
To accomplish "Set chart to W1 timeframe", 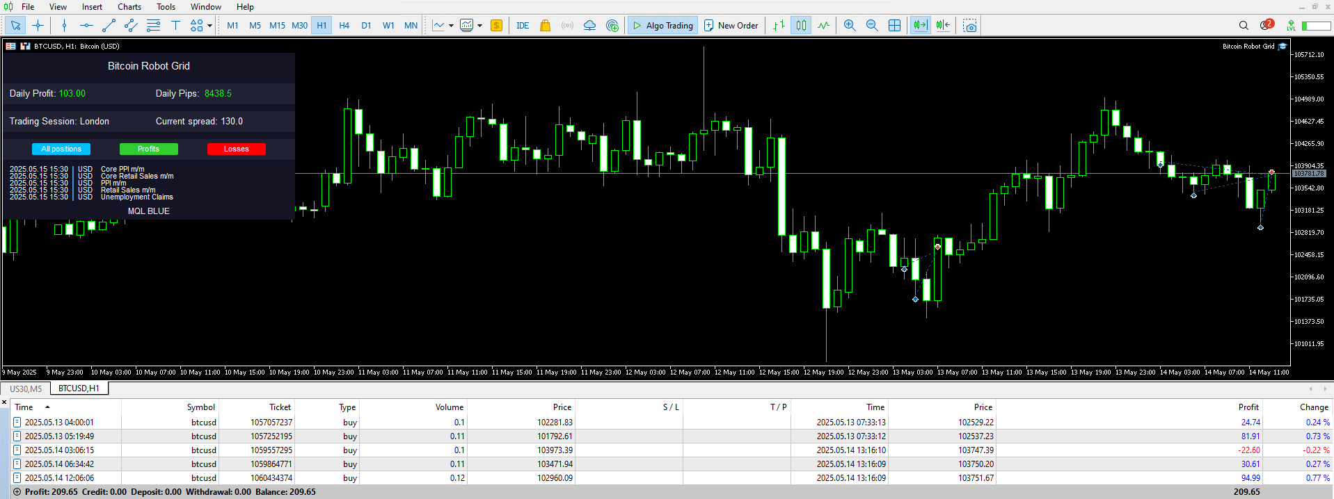I will (388, 26).
